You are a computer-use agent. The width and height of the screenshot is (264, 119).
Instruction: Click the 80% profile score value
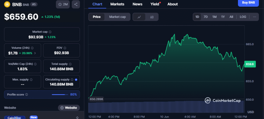click(x=73, y=94)
